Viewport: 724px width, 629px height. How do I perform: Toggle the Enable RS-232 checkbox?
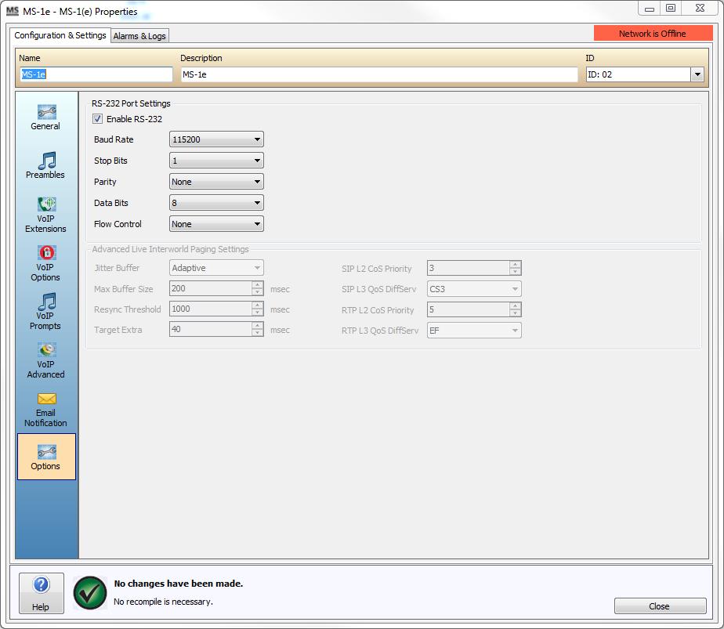[97, 118]
